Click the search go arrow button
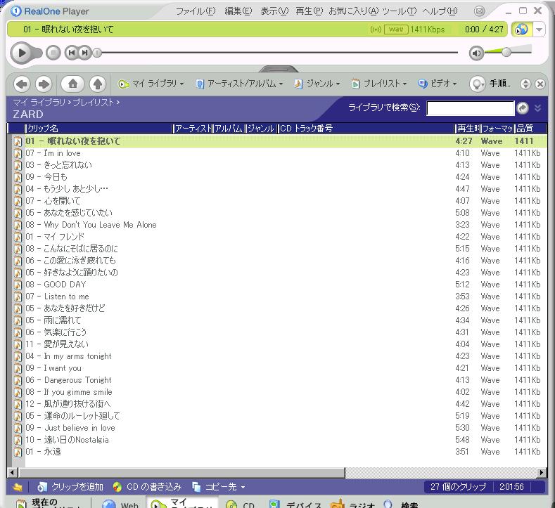Image resolution: width=555 pixels, height=508 pixels. coord(523,108)
